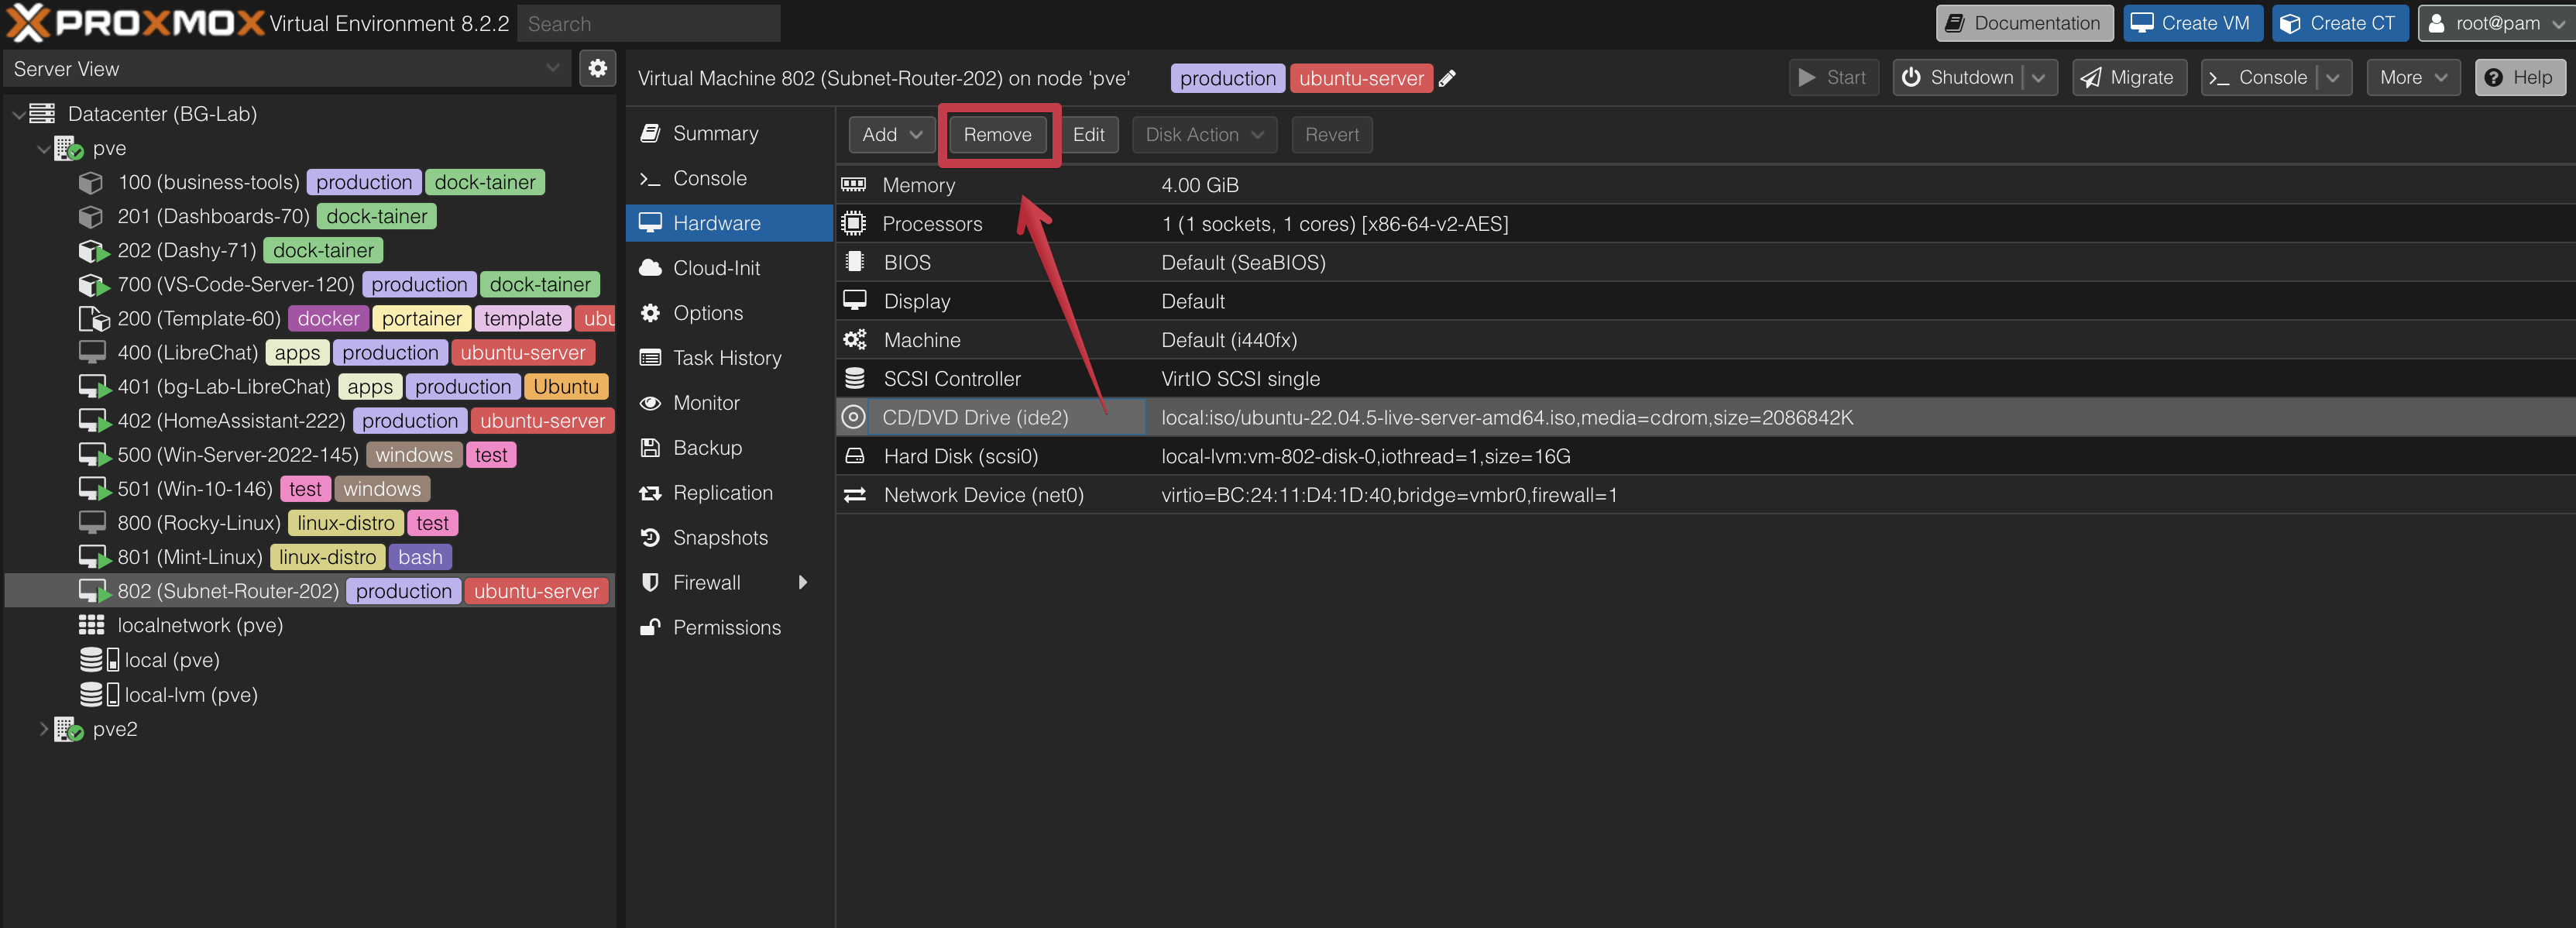This screenshot has width=2576, height=928.
Task: Click the Create VM button
Action: (x=2192, y=22)
